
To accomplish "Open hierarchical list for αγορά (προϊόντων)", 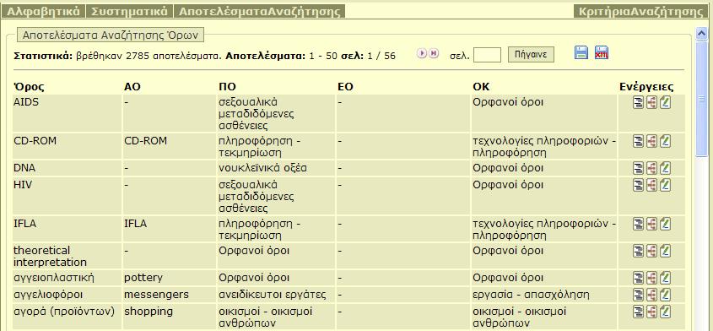I will click(639, 312).
